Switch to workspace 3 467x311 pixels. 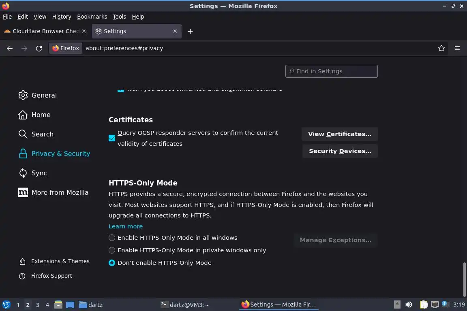point(38,305)
